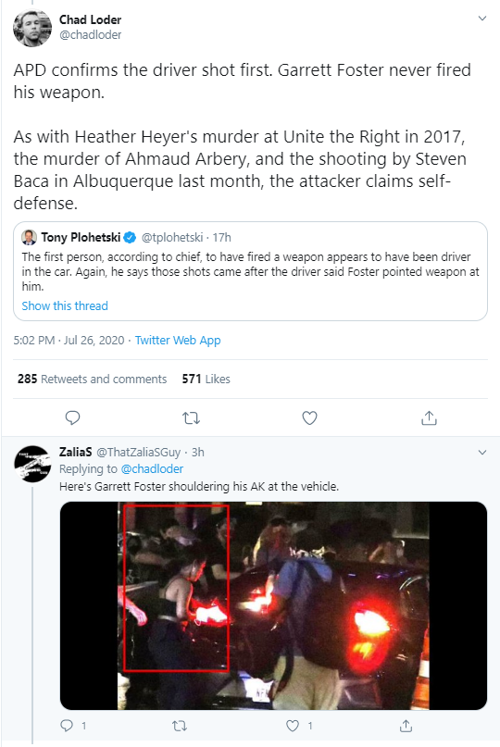Share the main tweet via share icon
Image resolution: width=500 pixels, height=747 pixels.
(429, 417)
